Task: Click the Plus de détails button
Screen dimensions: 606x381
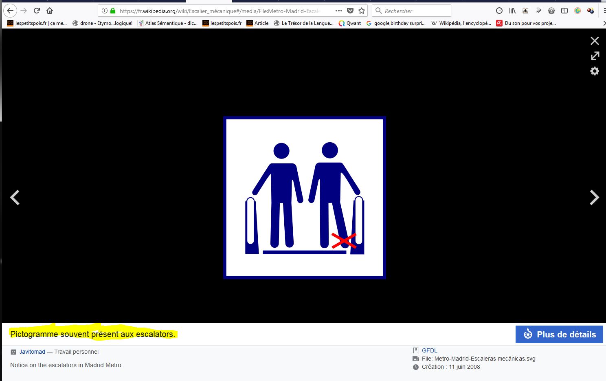Action: click(559, 335)
